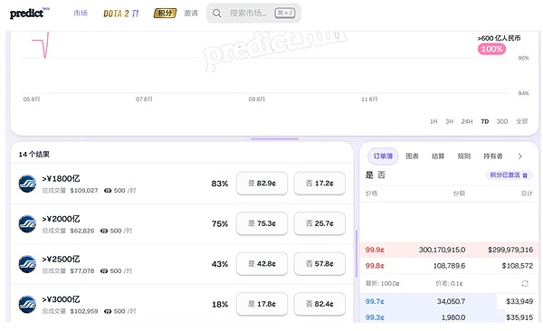
Task: Click the $109,027 volume figure
Action: [84, 191]
